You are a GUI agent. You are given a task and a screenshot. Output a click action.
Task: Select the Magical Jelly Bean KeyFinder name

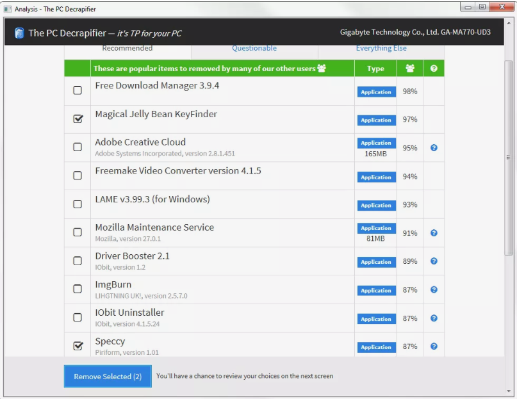point(156,114)
